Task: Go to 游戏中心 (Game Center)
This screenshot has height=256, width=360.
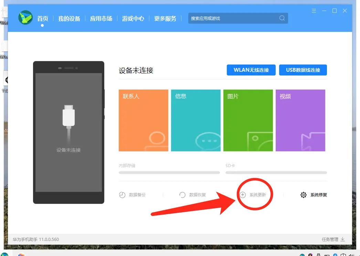Action: coord(133,19)
